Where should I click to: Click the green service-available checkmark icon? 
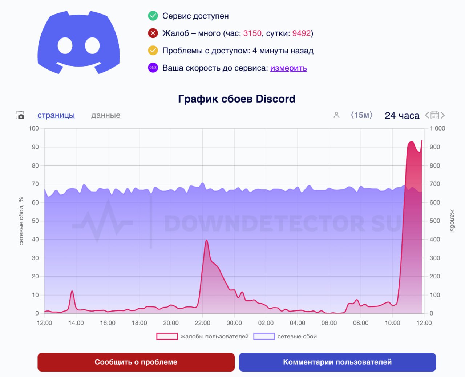[x=153, y=16]
